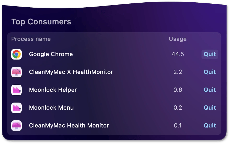Screen dimensions: 230x144
Task: Click the Moonlock Menu app icon
Action: [16, 108]
